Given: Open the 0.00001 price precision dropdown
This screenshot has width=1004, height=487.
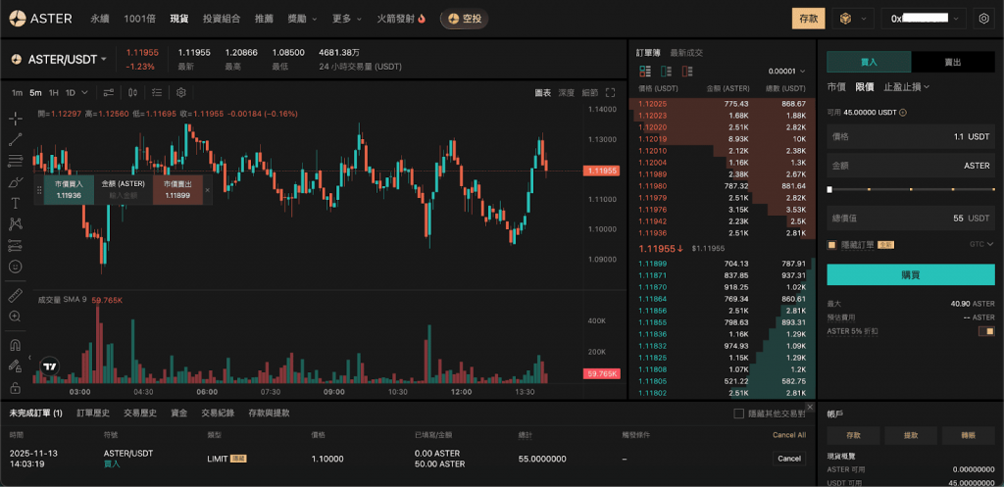Looking at the screenshot, I should [786, 71].
